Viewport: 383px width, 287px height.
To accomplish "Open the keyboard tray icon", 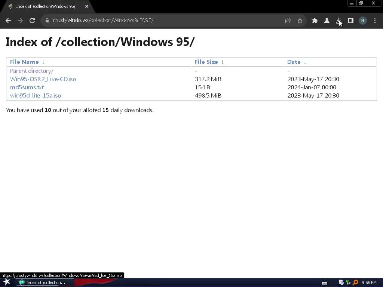I will click(325, 283).
